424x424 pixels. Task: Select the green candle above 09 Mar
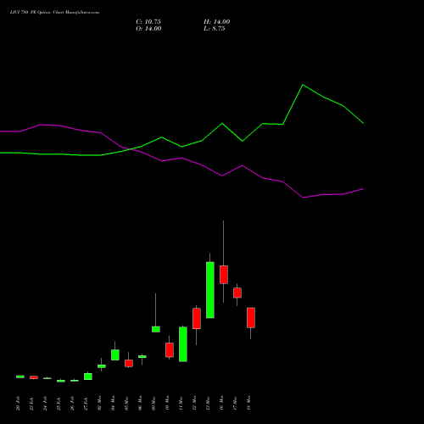coord(156,329)
